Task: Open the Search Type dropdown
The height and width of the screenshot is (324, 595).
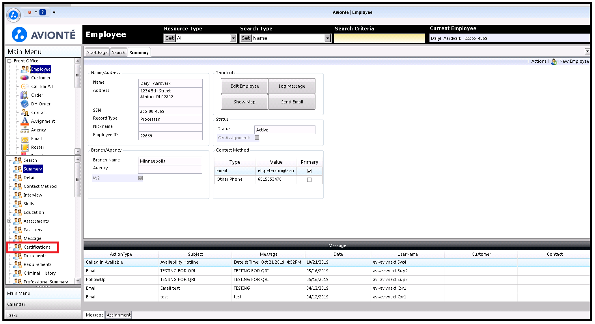Action: coord(328,38)
